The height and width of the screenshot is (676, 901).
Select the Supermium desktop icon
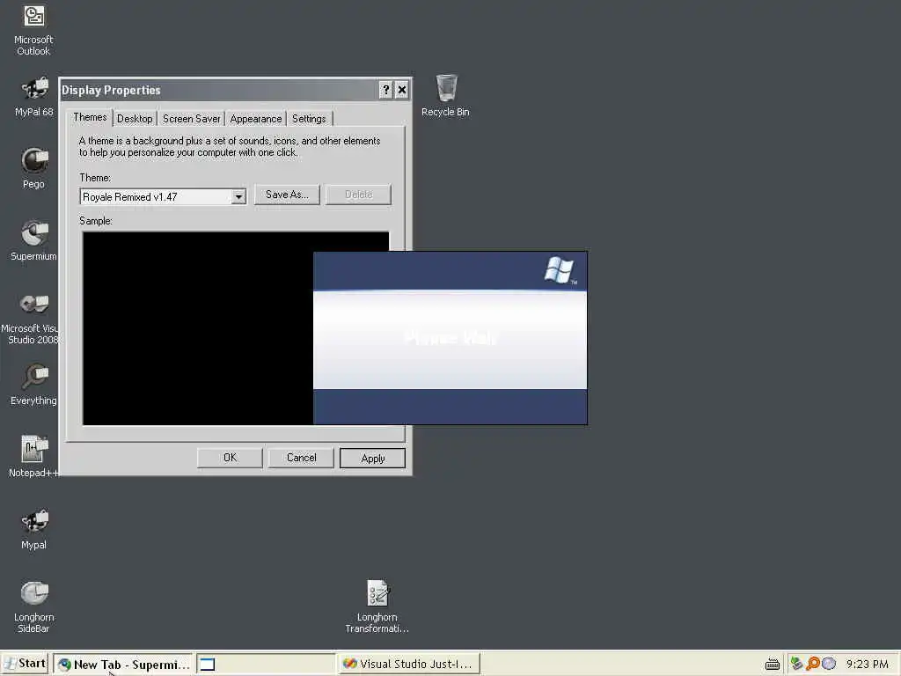coord(34,240)
